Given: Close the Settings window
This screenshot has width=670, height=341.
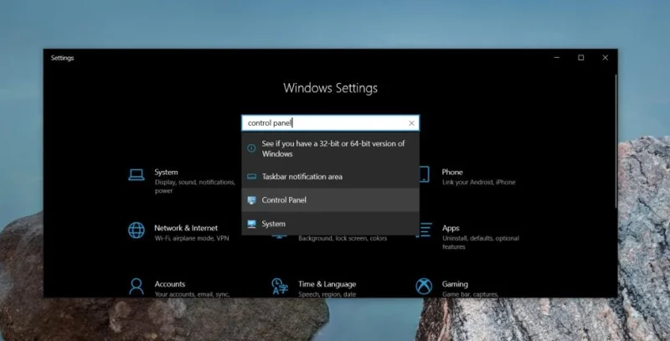Looking at the screenshot, I should point(605,58).
